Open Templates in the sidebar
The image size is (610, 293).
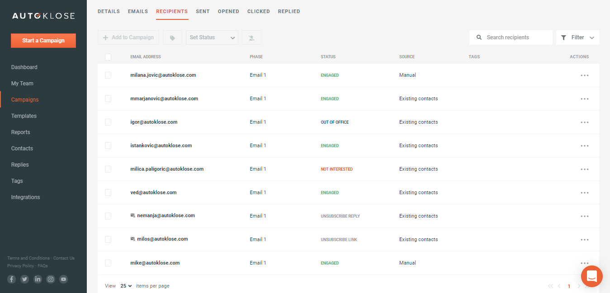click(x=24, y=116)
